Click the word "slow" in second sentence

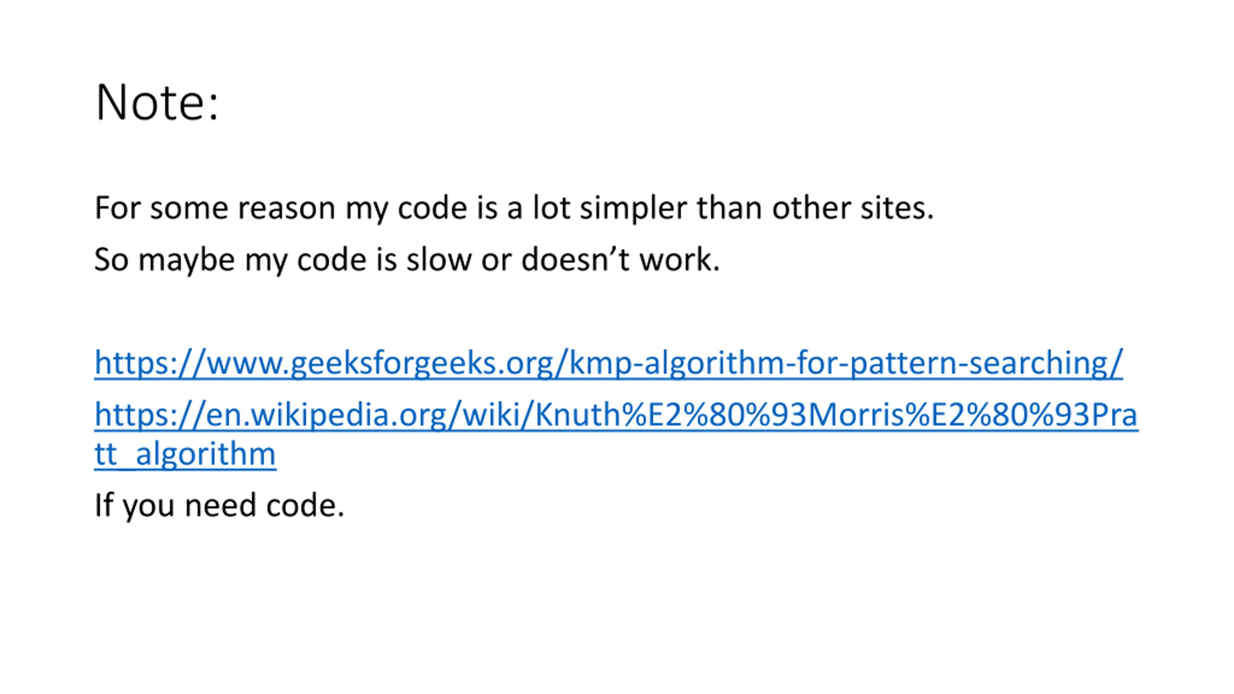[439, 260]
